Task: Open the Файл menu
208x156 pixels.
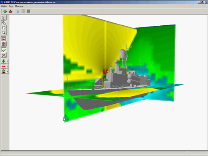Action: [4, 6]
